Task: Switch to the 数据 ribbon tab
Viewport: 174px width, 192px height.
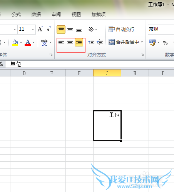Action: tap(36, 15)
